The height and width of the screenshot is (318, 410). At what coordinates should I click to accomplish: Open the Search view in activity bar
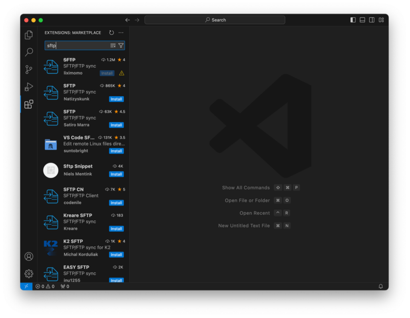click(x=29, y=52)
